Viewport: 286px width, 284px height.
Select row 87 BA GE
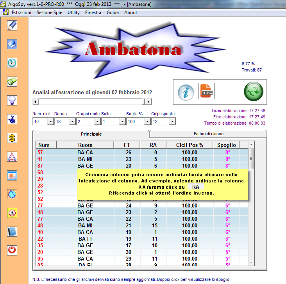[142, 166]
